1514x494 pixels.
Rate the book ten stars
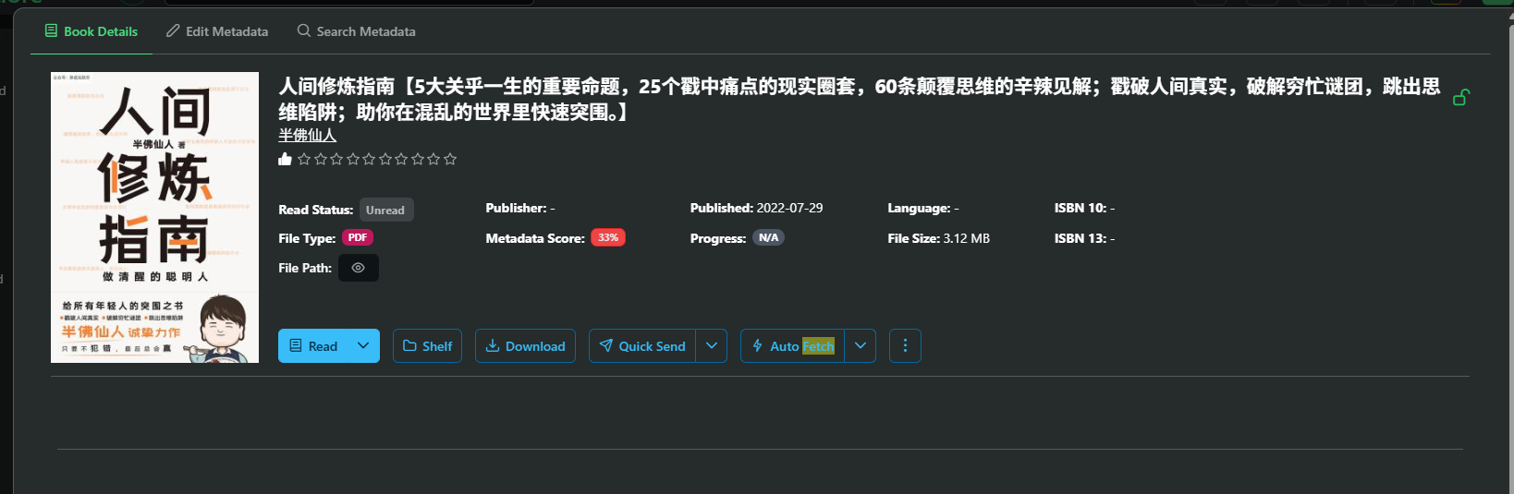pos(450,159)
